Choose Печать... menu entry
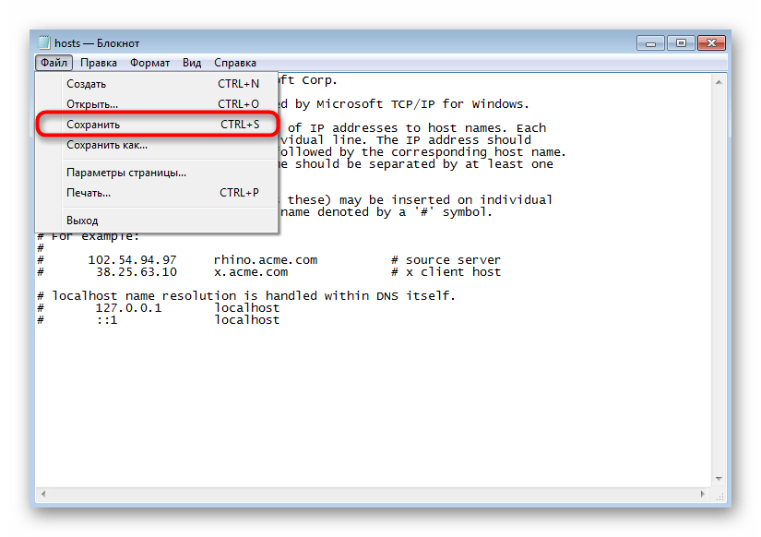 pos(157,193)
